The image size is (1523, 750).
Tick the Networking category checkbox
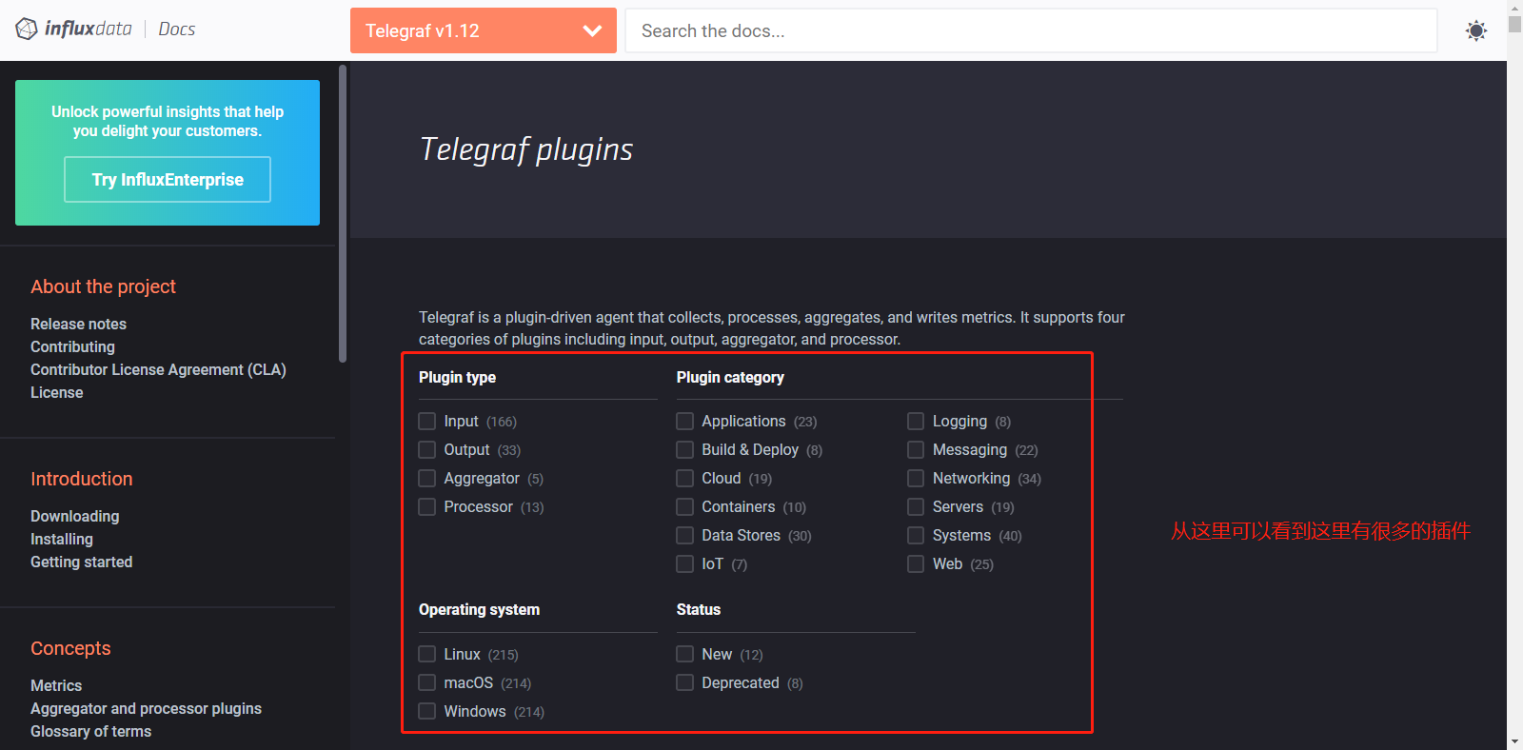pos(916,478)
